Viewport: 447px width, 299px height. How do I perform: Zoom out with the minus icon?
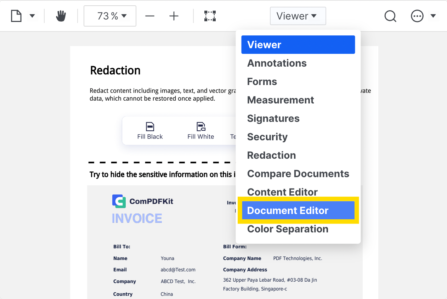[x=150, y=16]
